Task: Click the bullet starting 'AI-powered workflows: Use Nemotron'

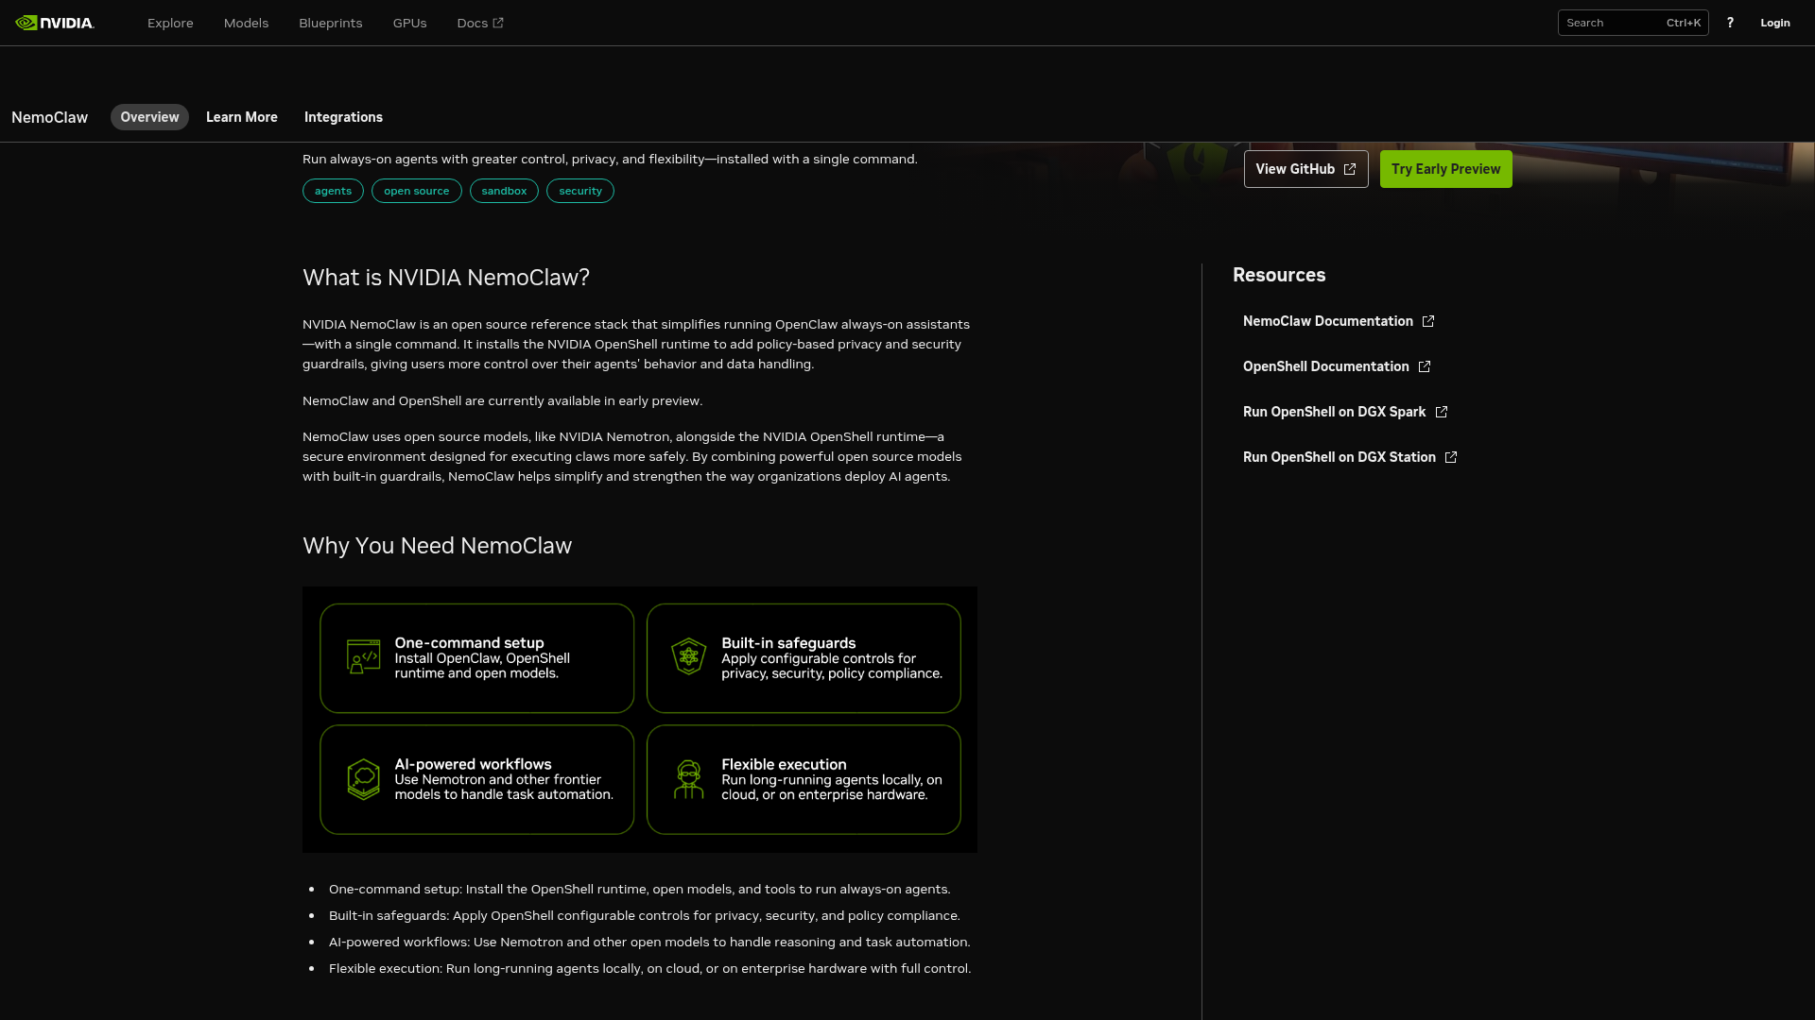Action: [649, 942]
